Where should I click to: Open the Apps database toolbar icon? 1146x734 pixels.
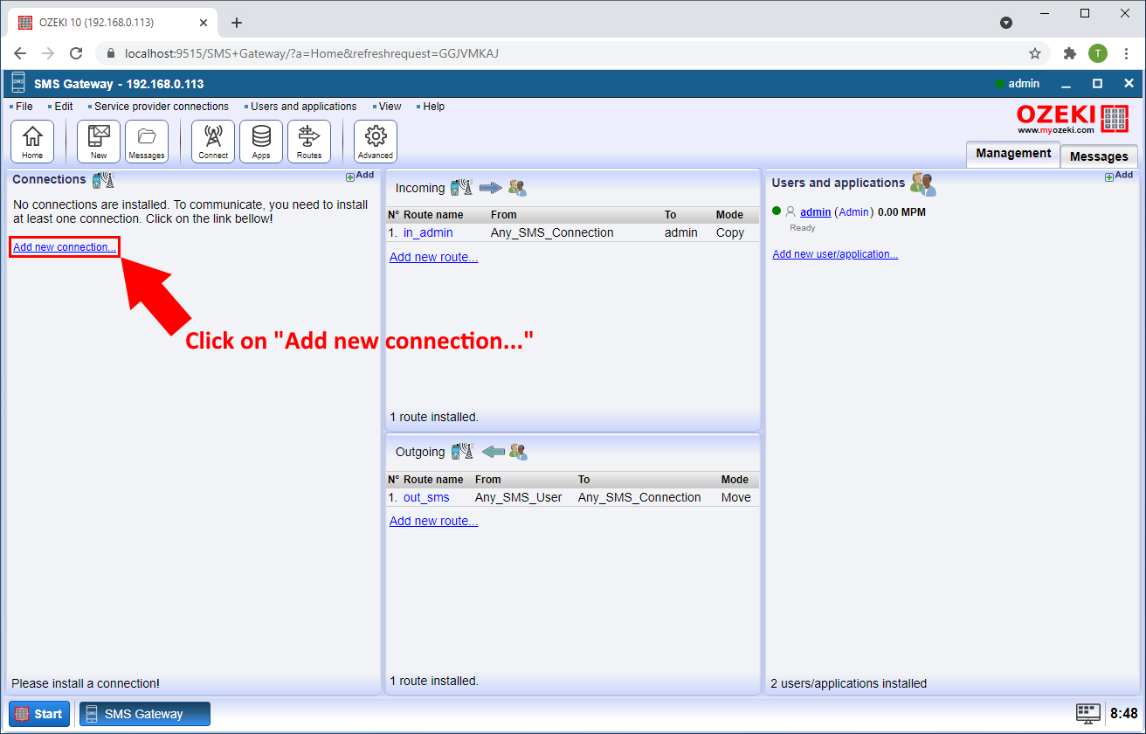[261, 142]
